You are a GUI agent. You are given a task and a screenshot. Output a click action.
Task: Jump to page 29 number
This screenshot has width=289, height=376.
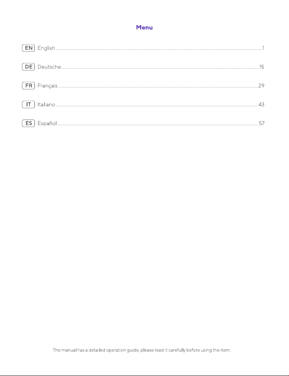coord(261,85)
